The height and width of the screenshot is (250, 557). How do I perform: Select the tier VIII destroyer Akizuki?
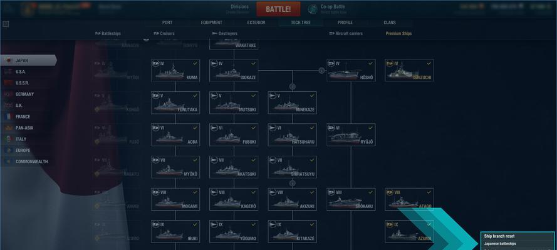tap(293, 199)
